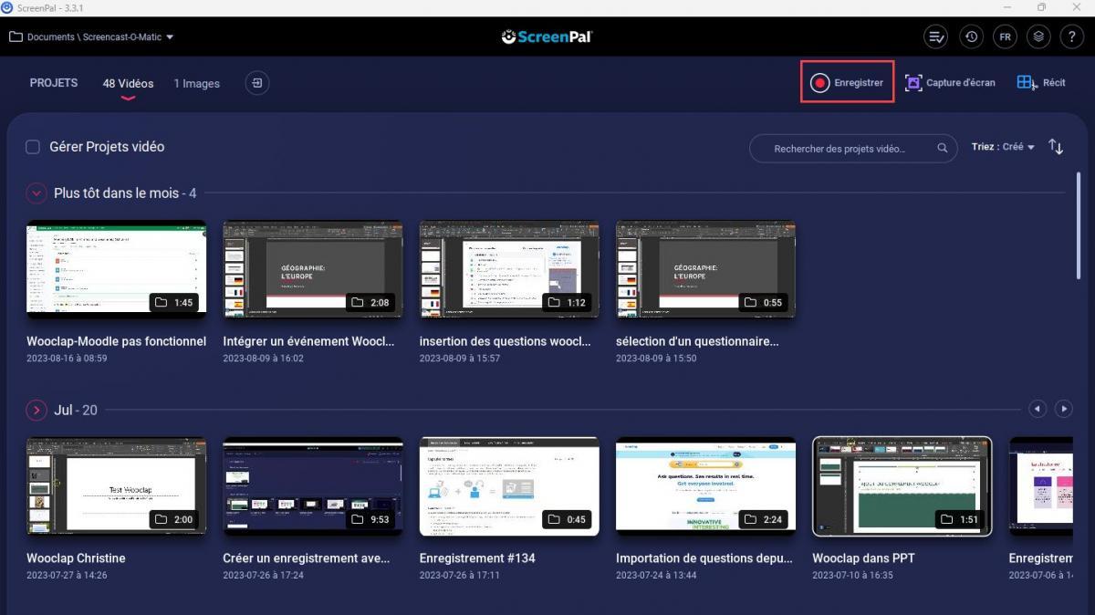The height and width of the screenshot is (615, 1095).
Task: Click the ScreenPal logo
Action: pyautogui.click(x=547, y=36)
